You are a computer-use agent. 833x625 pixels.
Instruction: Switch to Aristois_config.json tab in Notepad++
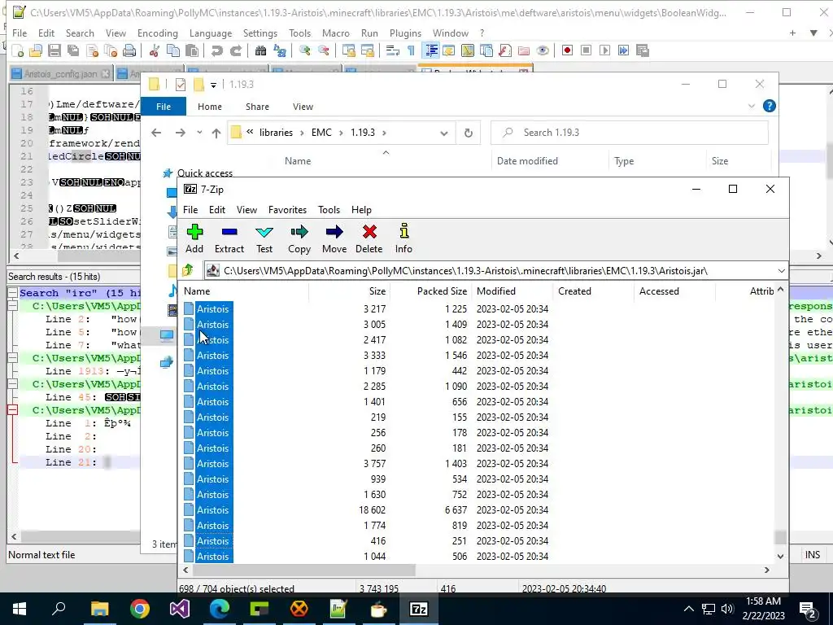[x=60, y=74]
